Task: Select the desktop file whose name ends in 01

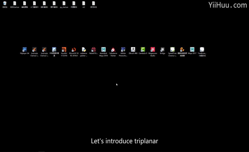Action: [x=34, y=5]
